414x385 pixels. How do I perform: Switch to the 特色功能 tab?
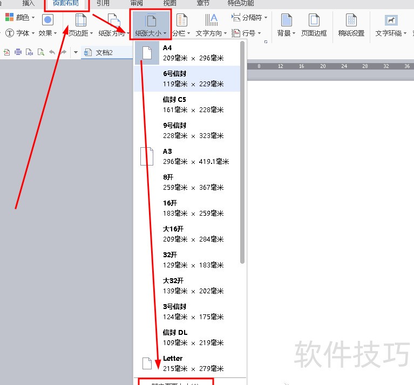pos(241,3)
